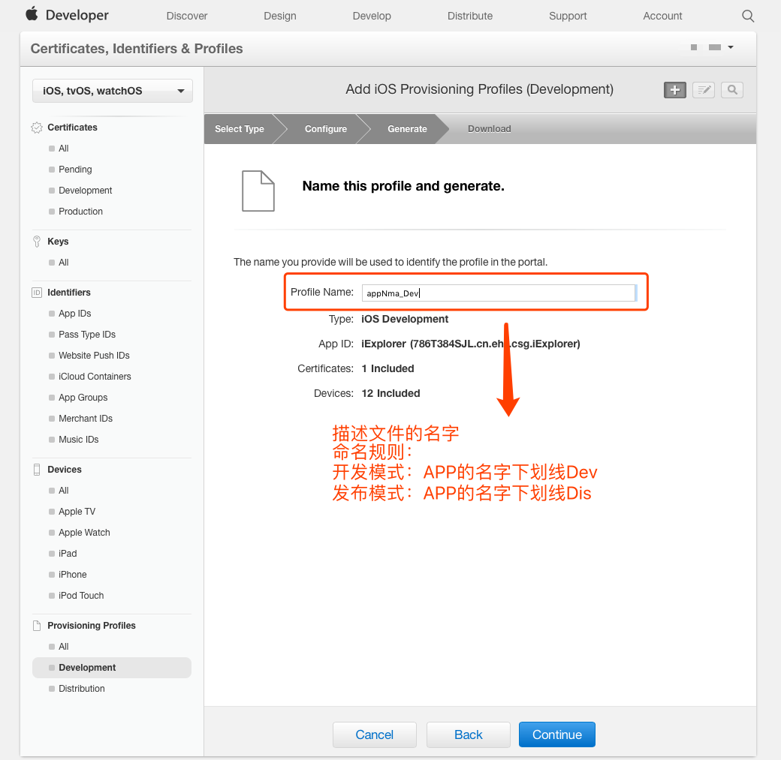Show Apple TV devices
Image resolution: width=781 pixels, height=760 pixels.
77,512
